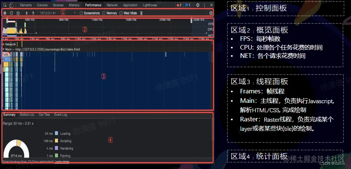The width and height of the screenshot is (351, 169).
Task: Click the "149 ms" Scripting value
Action: coord(48,141)
